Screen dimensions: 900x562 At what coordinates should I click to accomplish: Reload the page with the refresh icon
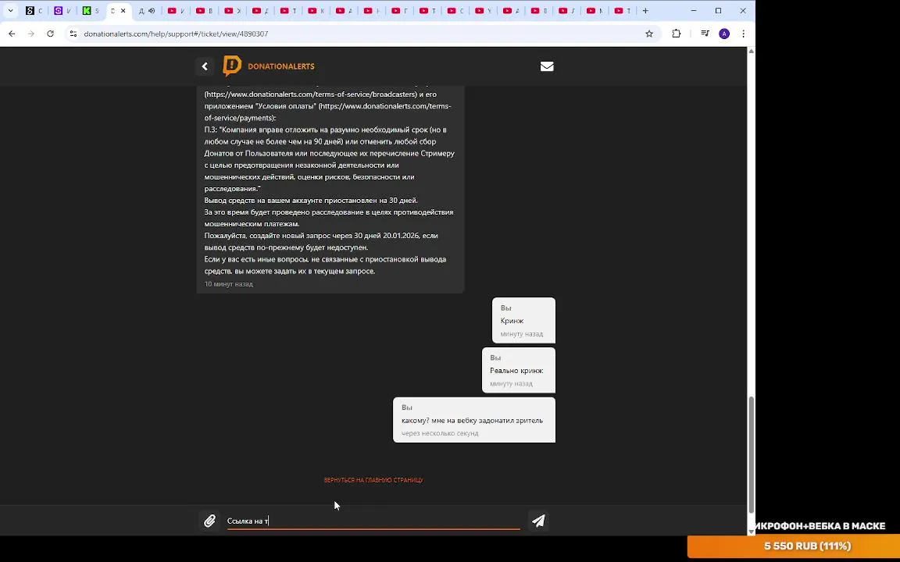(x=51, y=34)
